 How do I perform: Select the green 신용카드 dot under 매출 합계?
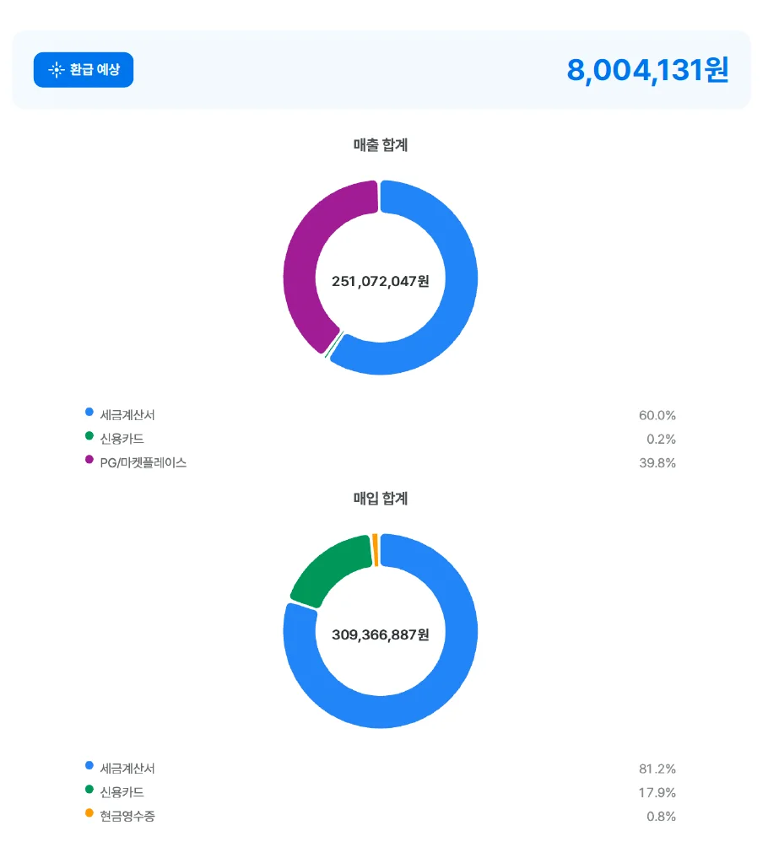coord(89,435)
